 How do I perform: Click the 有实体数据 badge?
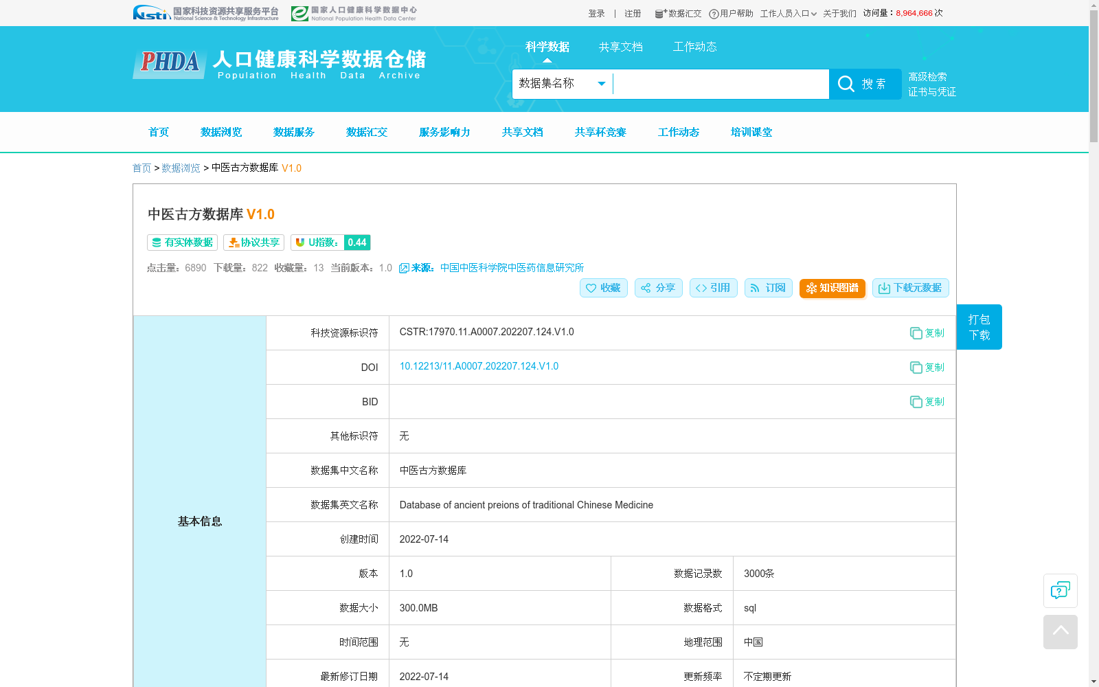point(182,243)
